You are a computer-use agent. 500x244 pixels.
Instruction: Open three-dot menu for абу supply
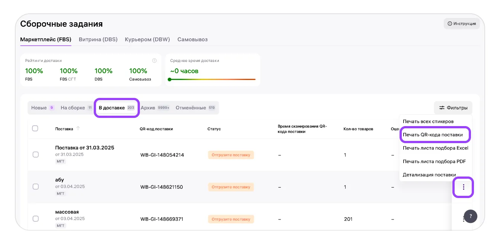[x=463, y=187]
